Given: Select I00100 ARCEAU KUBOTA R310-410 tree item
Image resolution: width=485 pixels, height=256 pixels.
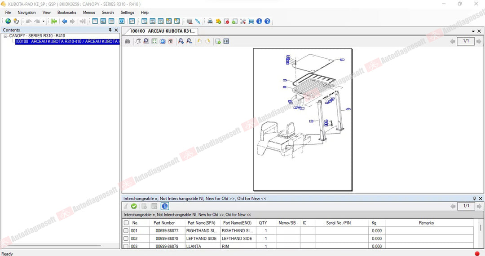Looking at the screenshot, I should pos(67,41).
